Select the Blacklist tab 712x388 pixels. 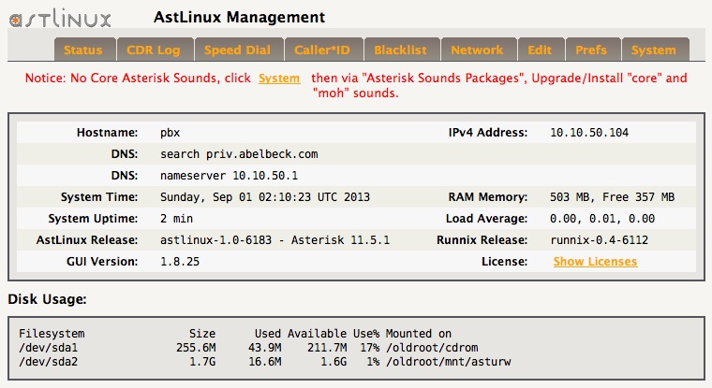click(401, 50)
